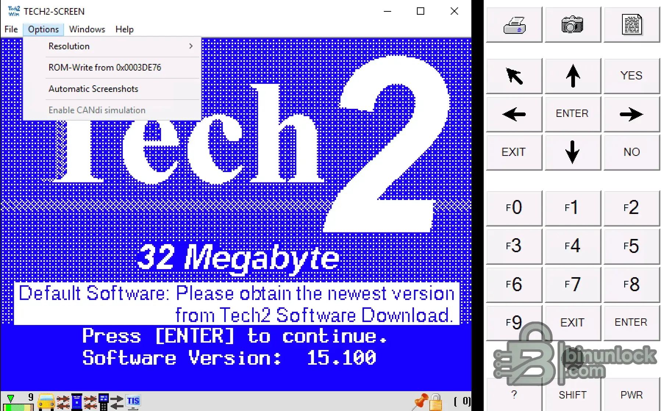This screenshot has height=411, width=661.
Task: Click the NO key
Action: coord(632,153)
